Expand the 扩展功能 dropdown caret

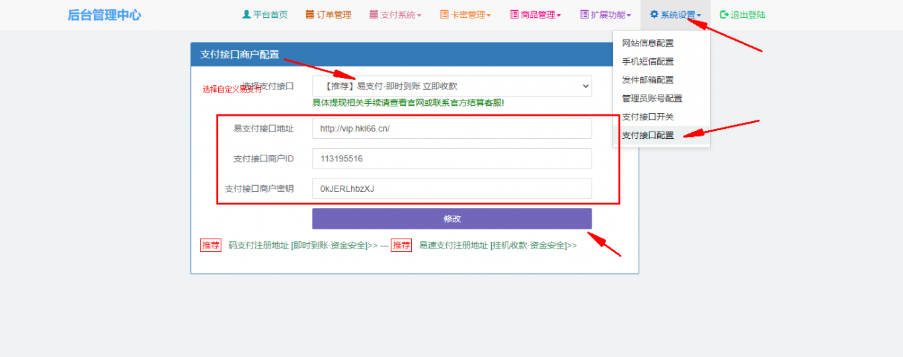[629, 15]
